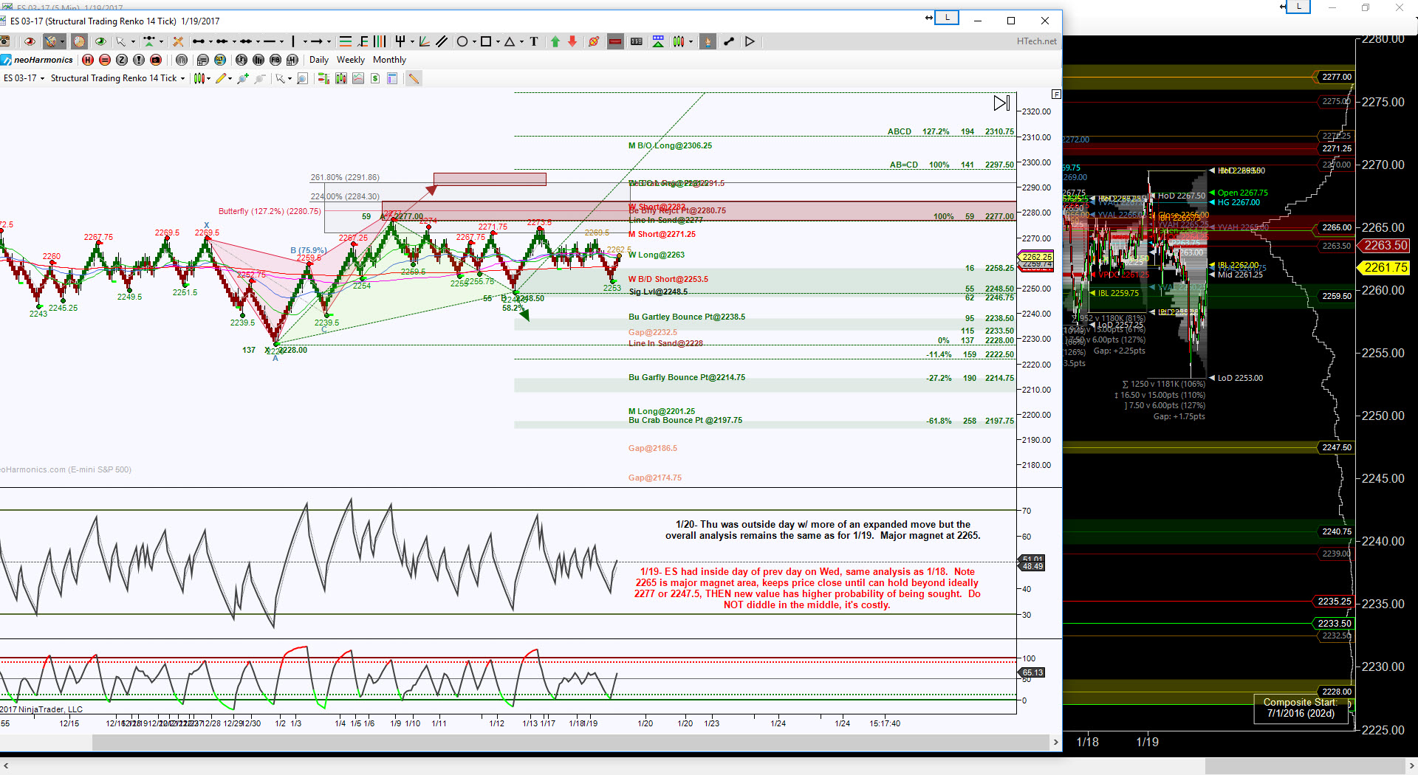Select the red down arrow marker tool
This screenshot has width=1418, height=775.
(572, 42)
